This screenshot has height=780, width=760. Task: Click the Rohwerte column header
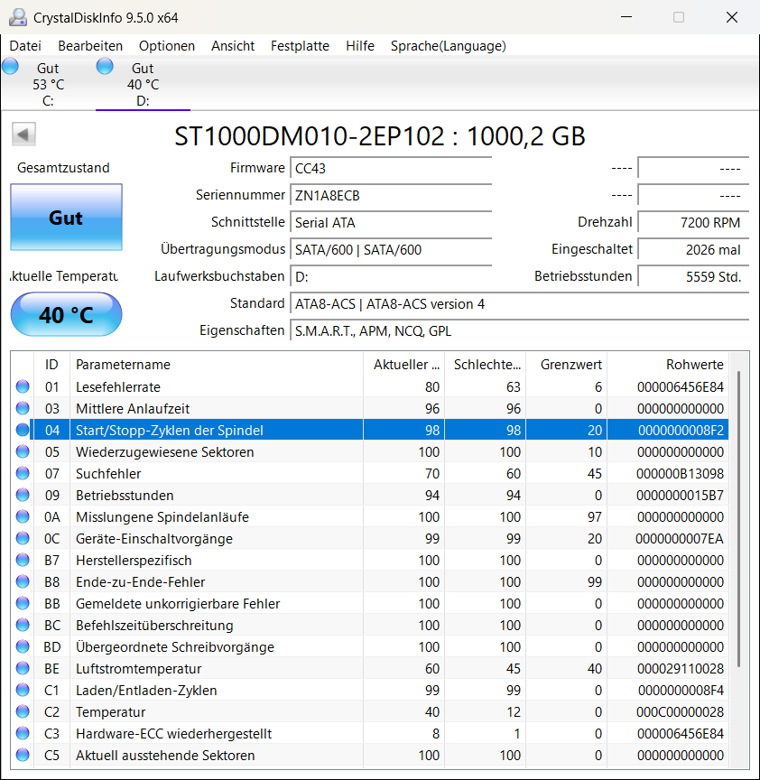click(x=668, y=365)
